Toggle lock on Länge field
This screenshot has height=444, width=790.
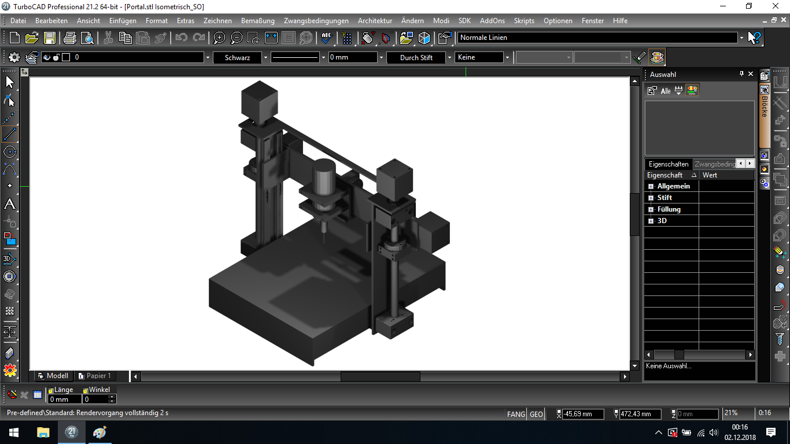[51, 390]
